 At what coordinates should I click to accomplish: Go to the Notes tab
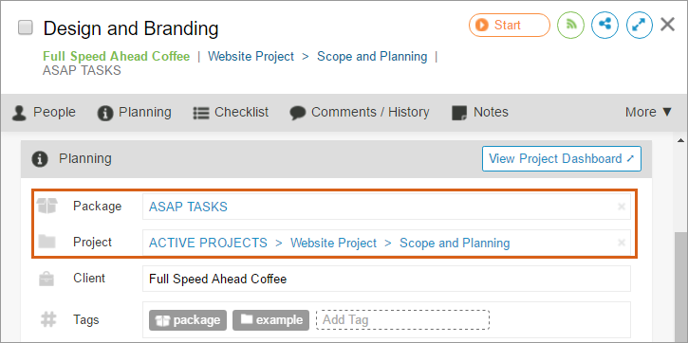pyautogui.click(x=480, y=113)
